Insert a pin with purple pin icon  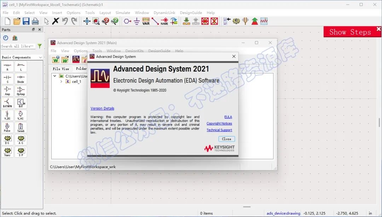click(127, 21)
